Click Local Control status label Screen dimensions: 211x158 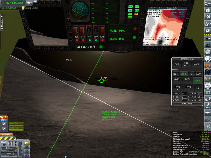coord(9,8)
